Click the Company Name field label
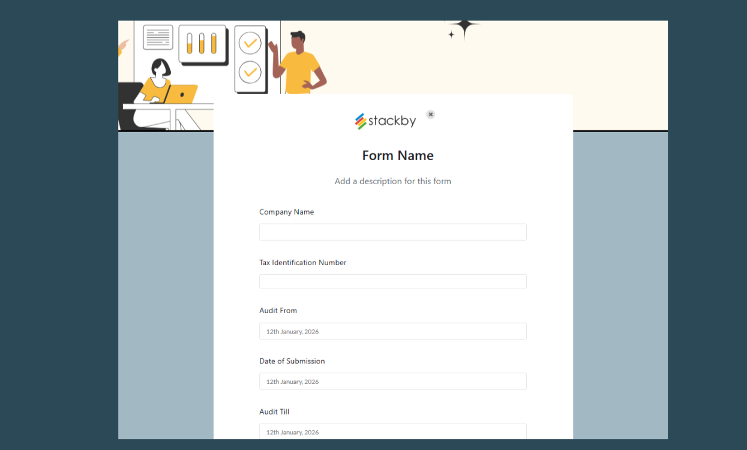The height and width of the screenshot is (450, 747). tap(286, 212)
